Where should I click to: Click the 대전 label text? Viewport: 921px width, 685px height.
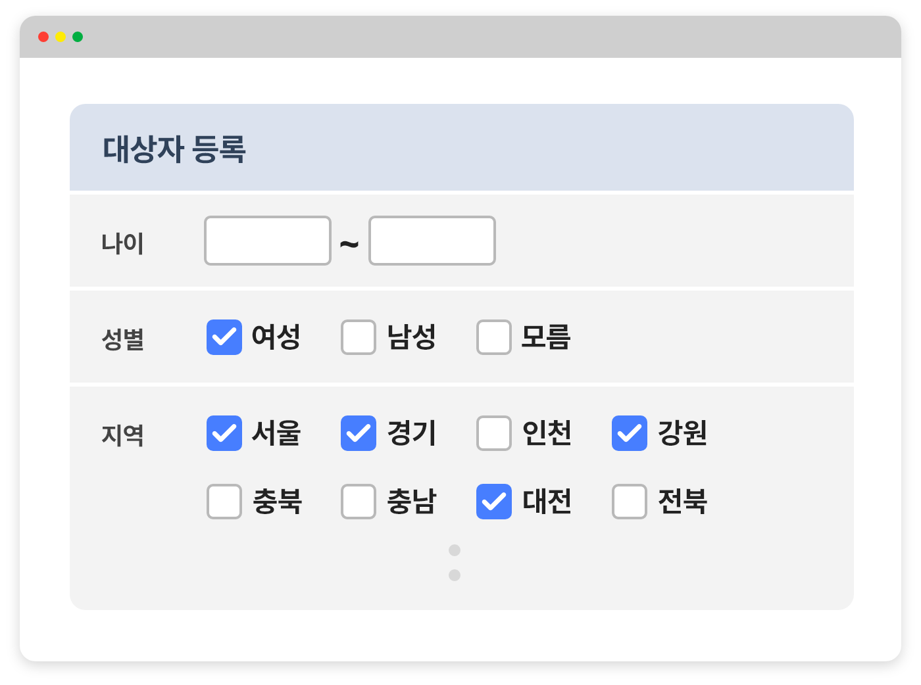tap(547, 502)
